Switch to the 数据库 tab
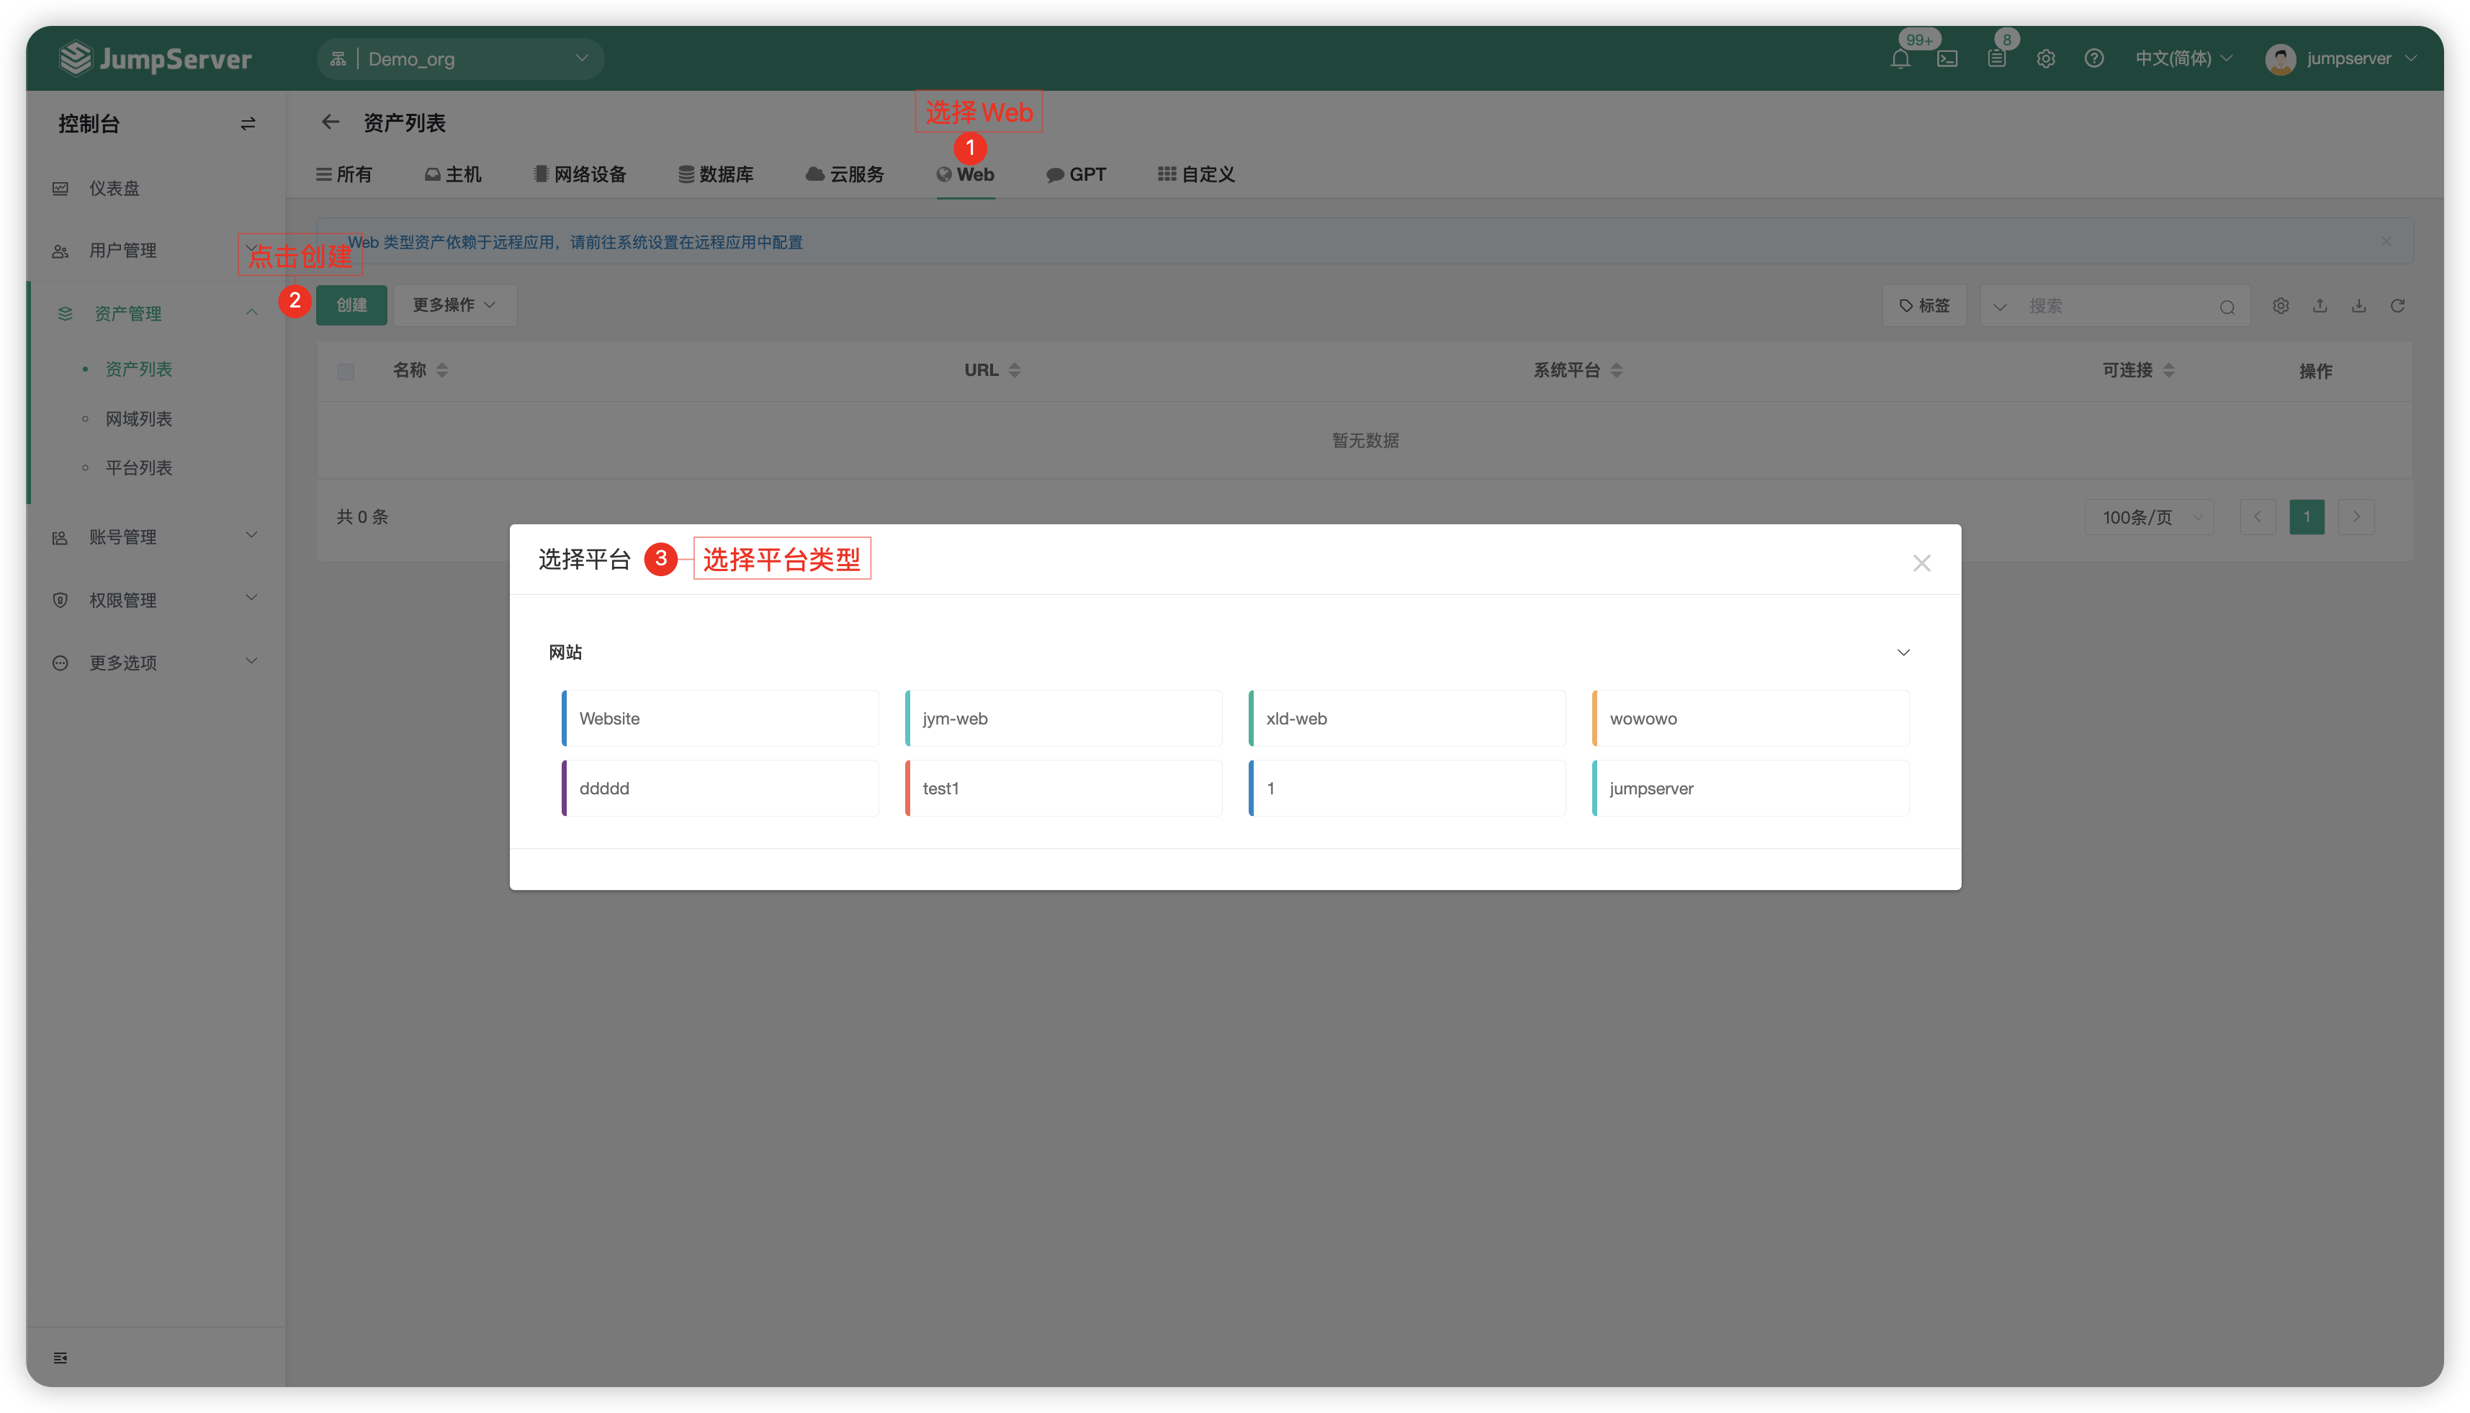Screen dimensions: 2470x1413 click(x=716, y=175)
